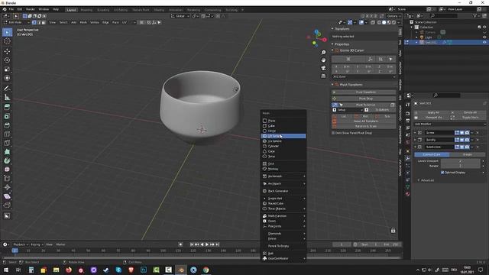Select the Move tool in the left toolbar

pyautogui.click(x=7, y=51)
